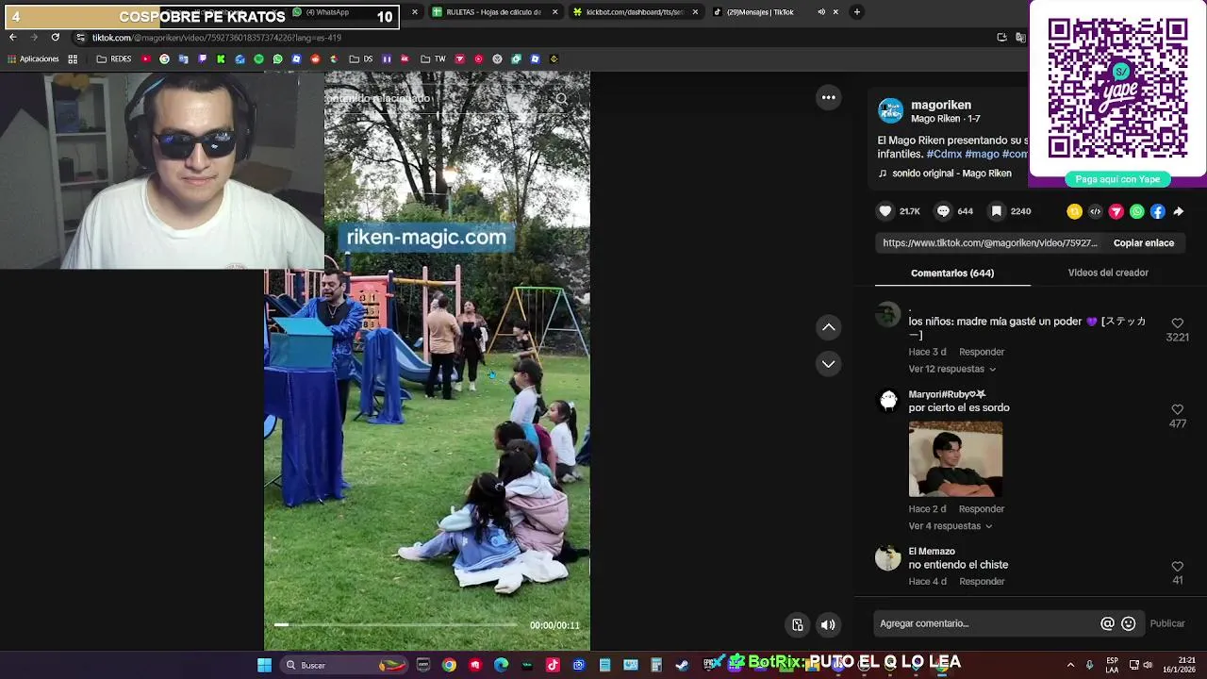The image size is (1207, 679).
Task: Click the tiktok.com address bar
Action: coord(528,38)
